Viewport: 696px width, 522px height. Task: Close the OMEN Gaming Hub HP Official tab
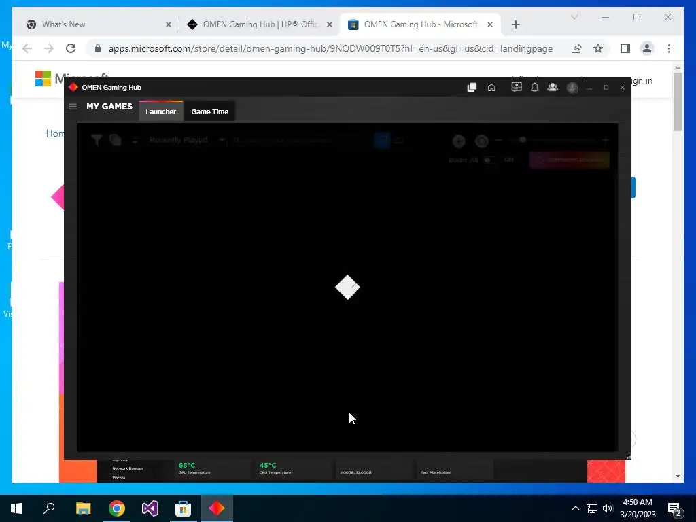tap(330, 24)
